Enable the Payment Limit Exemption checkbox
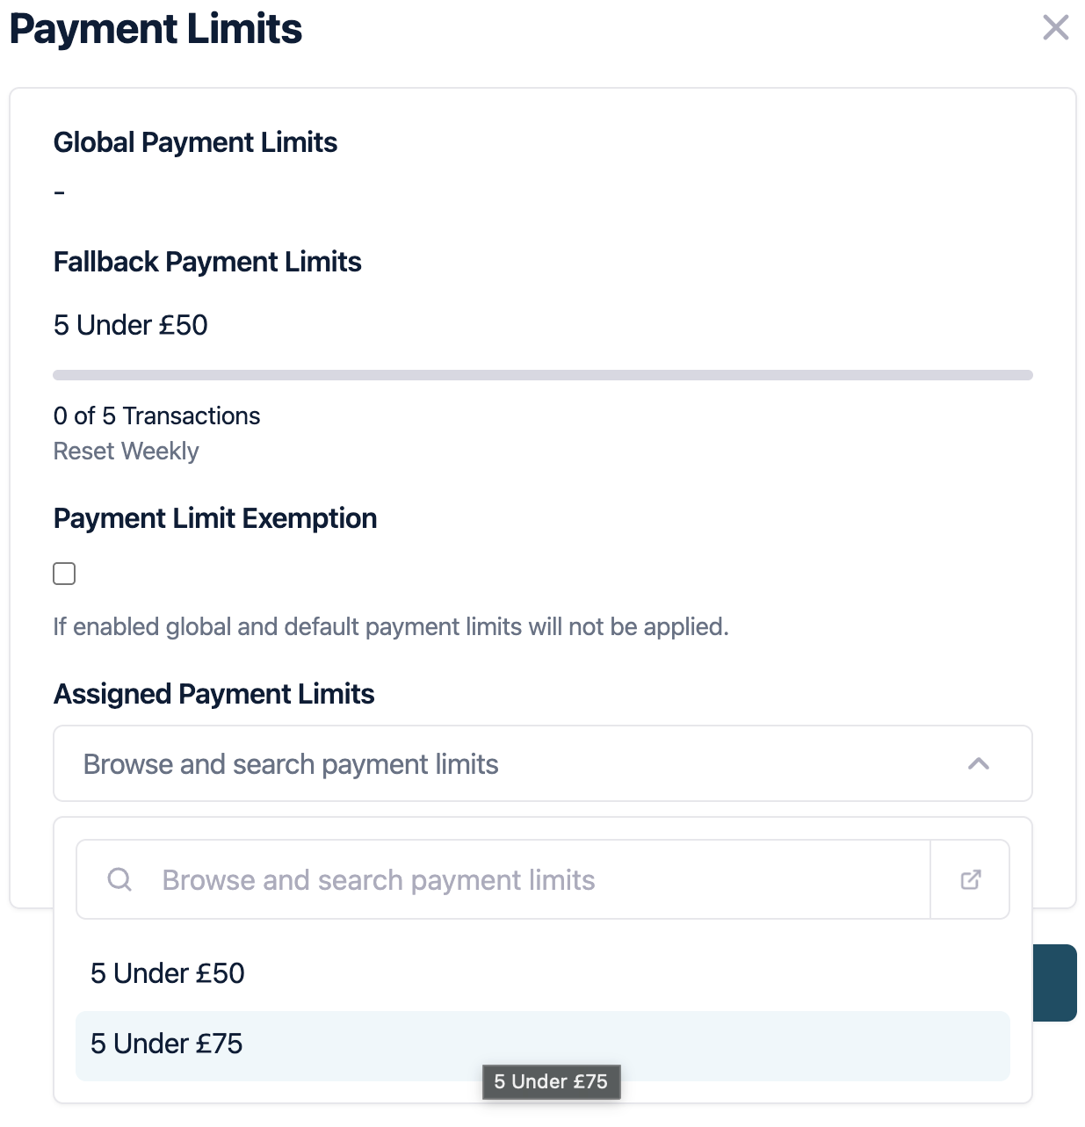1085x1127 pixels. click(64, 574)
